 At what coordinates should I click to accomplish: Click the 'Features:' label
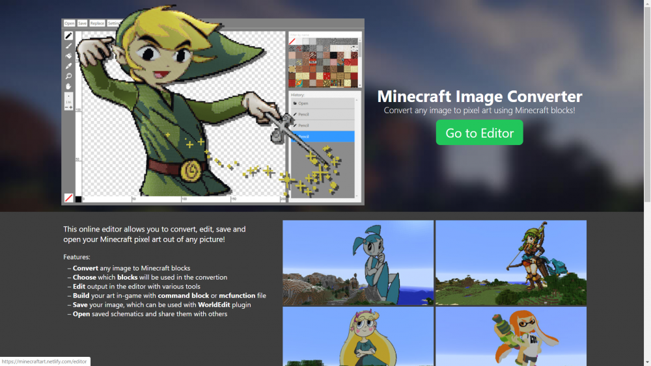point(77,257)
